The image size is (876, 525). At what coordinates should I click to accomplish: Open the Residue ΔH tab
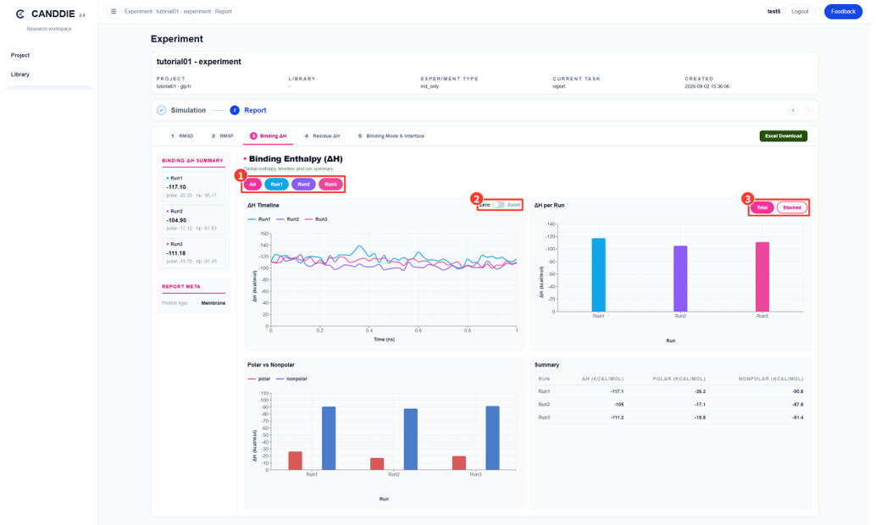click(322, 135)
